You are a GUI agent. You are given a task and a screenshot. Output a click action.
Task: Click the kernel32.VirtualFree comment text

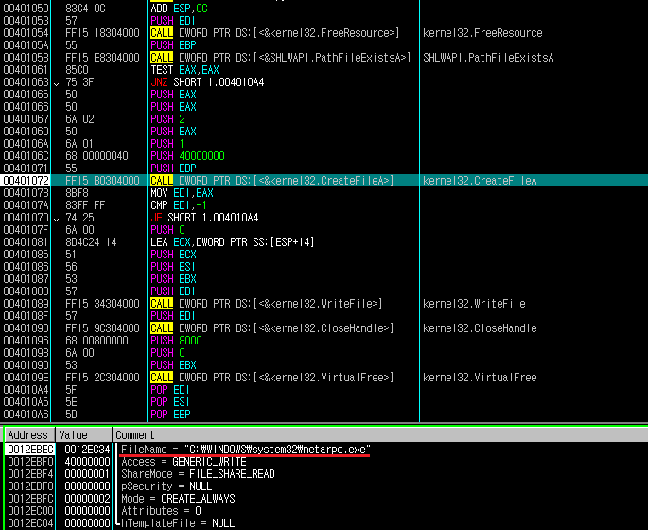480,378
